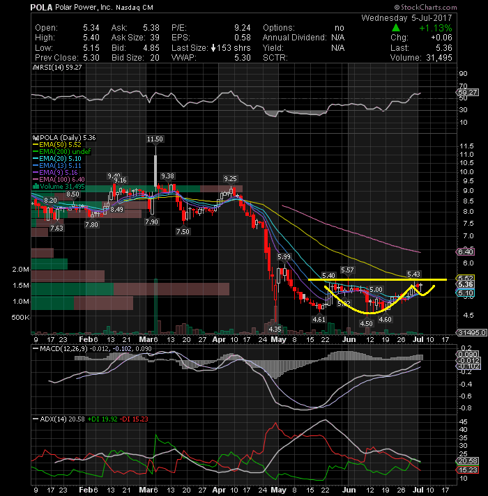
Task: Click the Prev Close value 5.30
Action: [91, 58]
